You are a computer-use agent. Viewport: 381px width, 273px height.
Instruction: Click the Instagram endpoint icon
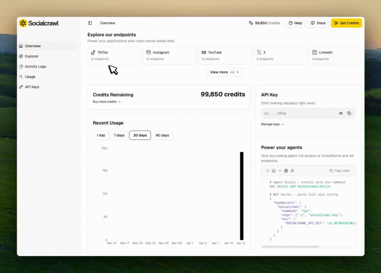click(x=148, y=52)
